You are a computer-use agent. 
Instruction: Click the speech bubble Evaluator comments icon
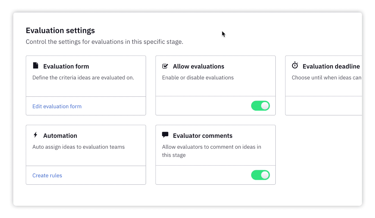165,135
